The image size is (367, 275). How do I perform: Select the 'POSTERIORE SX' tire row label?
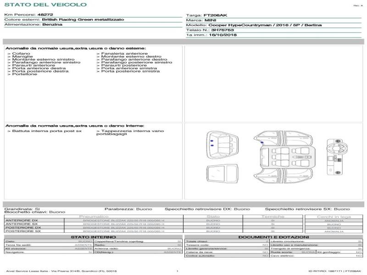pyautogui.click(x=23, y=231)
